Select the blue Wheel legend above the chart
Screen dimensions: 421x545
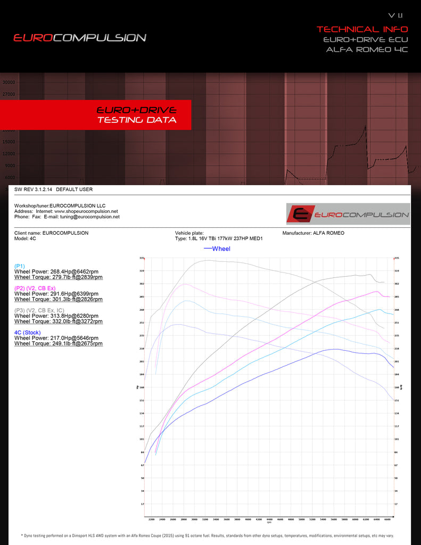(x=217, y=249)
